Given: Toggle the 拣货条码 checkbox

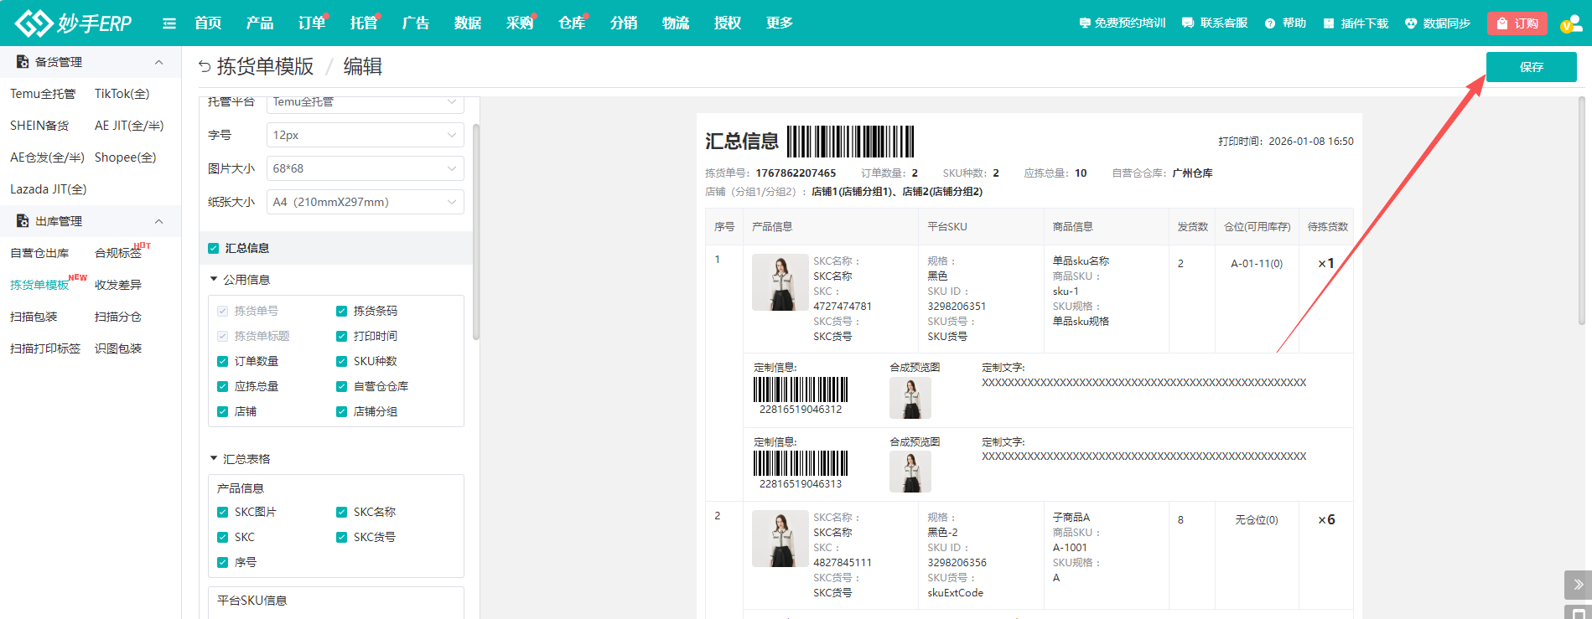Looking at the screenshot, I should click(341, 311).
